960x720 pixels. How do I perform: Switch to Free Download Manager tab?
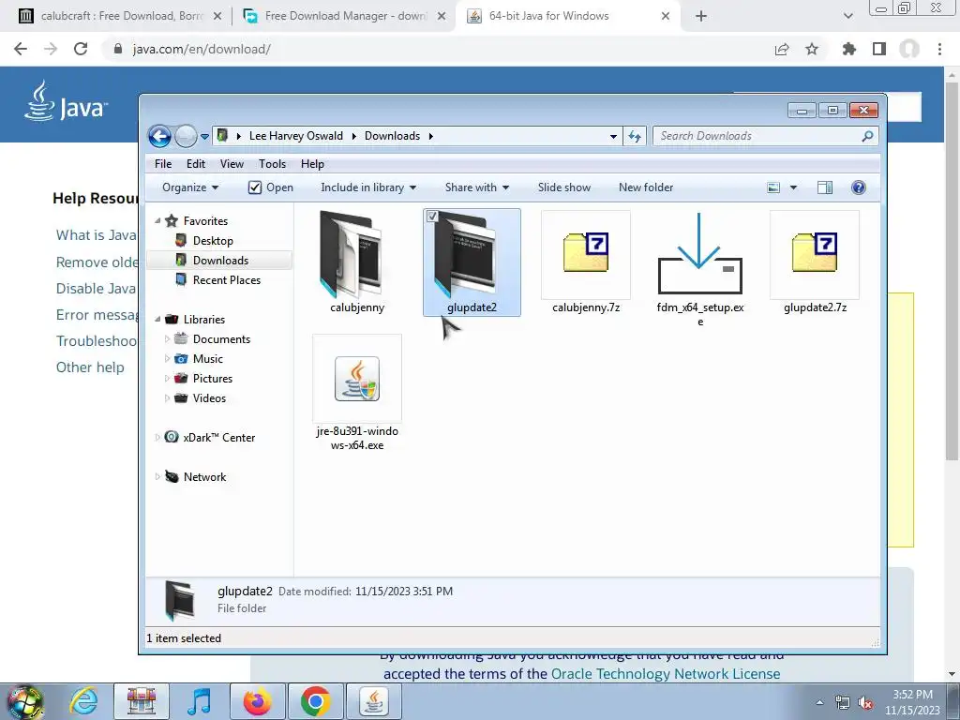click(344, 16)
